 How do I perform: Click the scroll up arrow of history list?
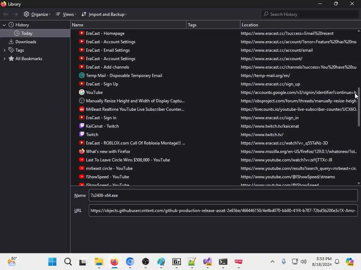(359, 31)
